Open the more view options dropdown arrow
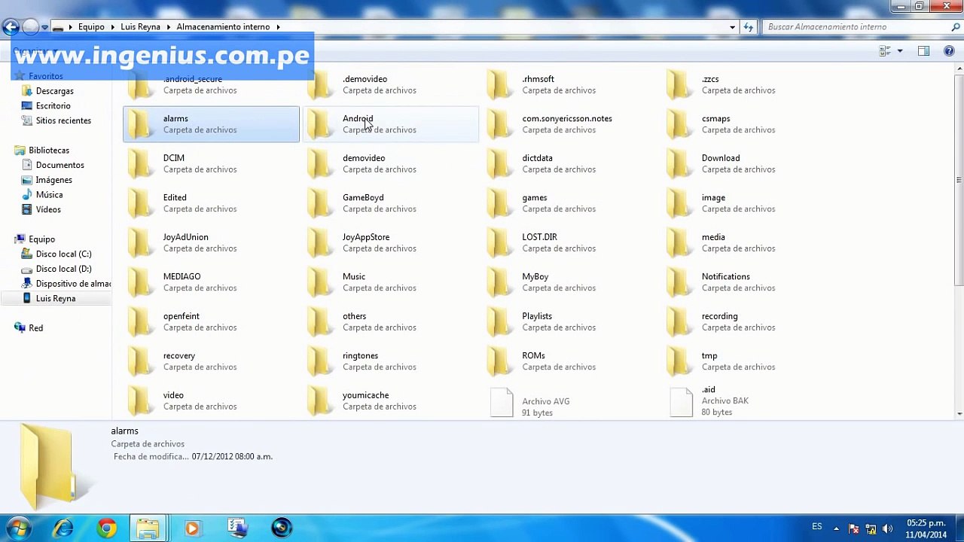 [x=899, y=51]
